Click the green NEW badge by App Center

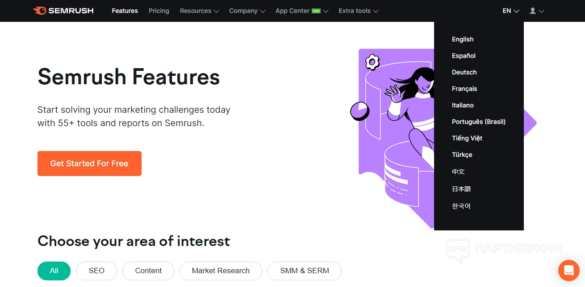[x=316, y=11]
